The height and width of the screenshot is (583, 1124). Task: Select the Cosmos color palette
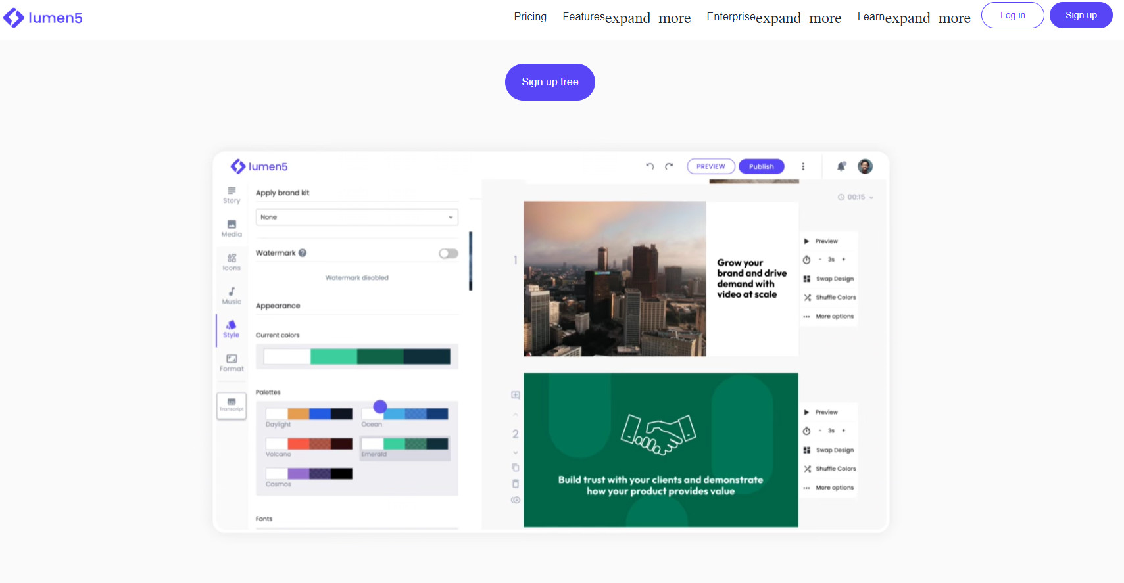[x=309, y=474]
